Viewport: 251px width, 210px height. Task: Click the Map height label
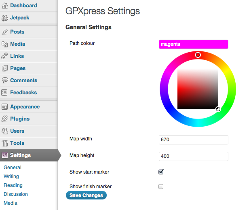(x=82, y=155)
